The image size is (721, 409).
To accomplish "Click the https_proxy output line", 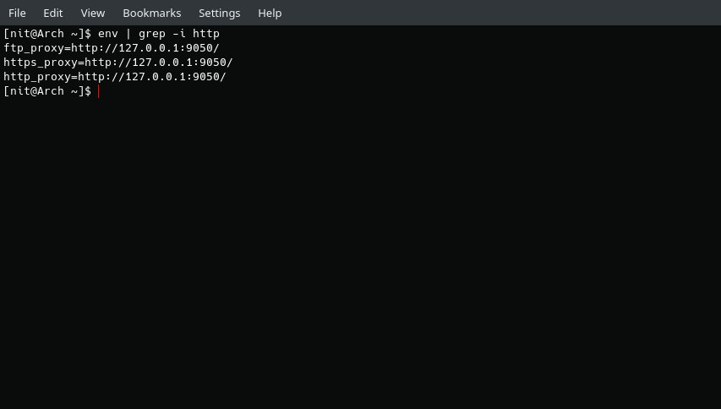I will click(118, 62).
